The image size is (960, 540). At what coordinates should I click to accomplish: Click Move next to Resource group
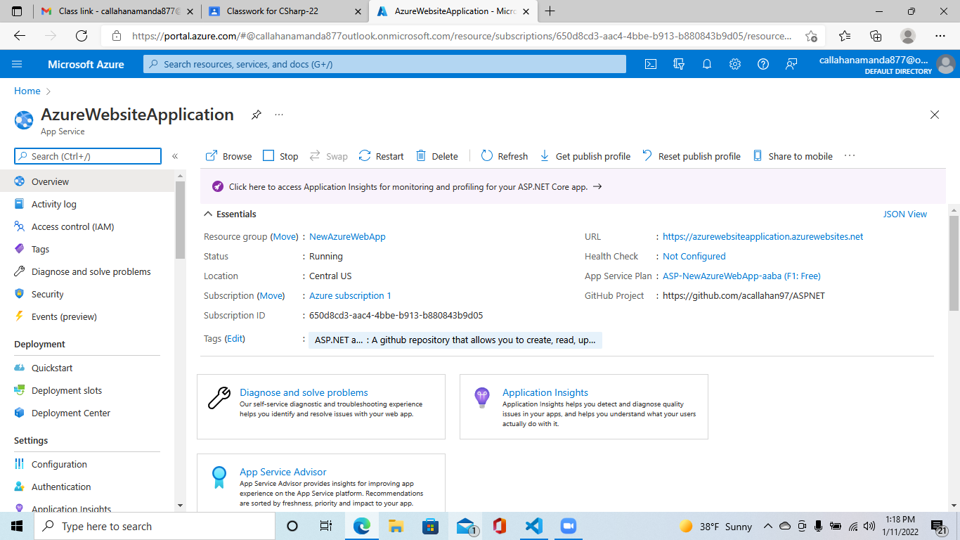point(285,237)
